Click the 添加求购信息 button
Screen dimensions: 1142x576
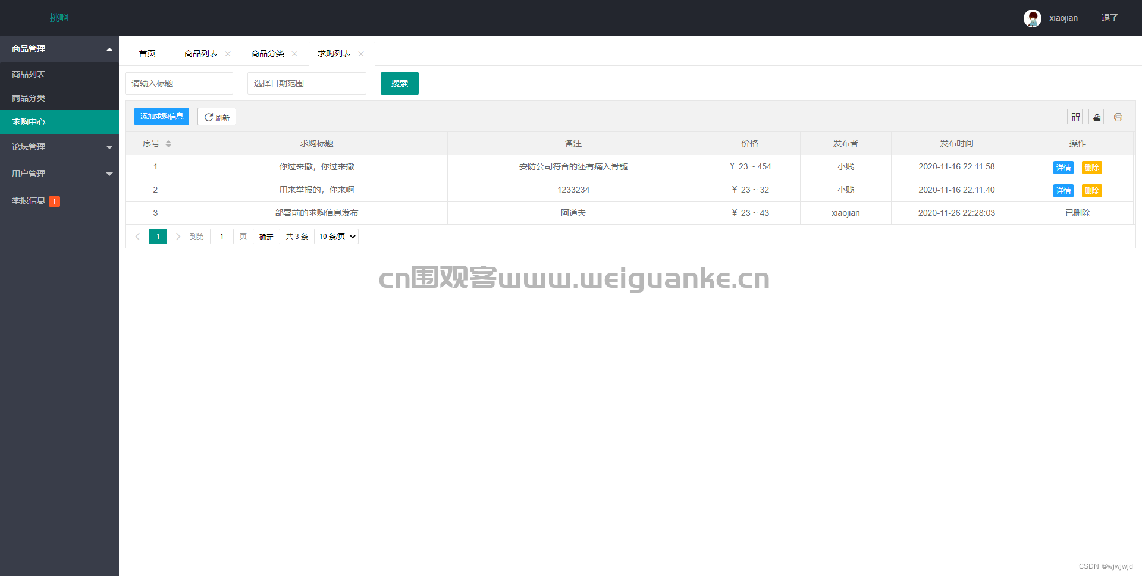point(162,117)
